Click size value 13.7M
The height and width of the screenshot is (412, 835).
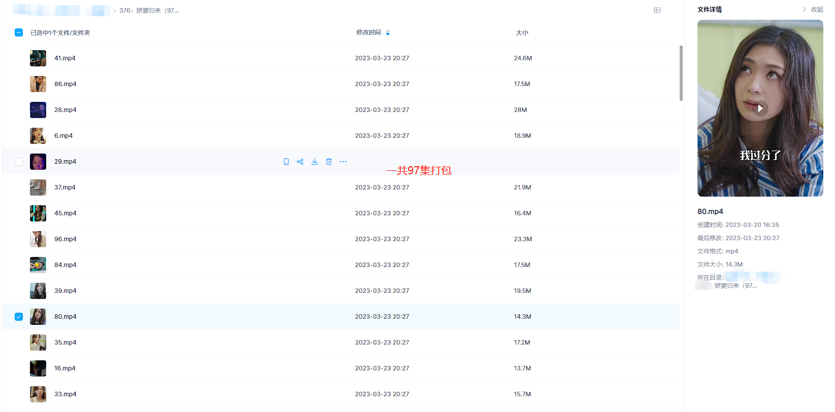point(522,368)
